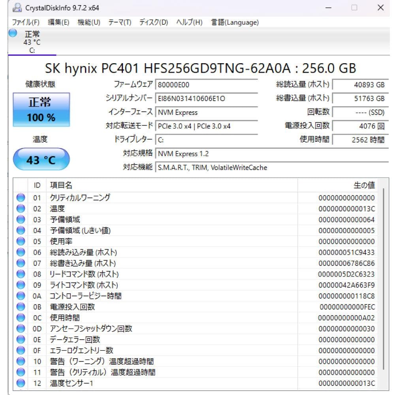This screenshot has height=395, width=395.
Task: Click the blue dot beside 温度 row 02
Action: [21, 209]
